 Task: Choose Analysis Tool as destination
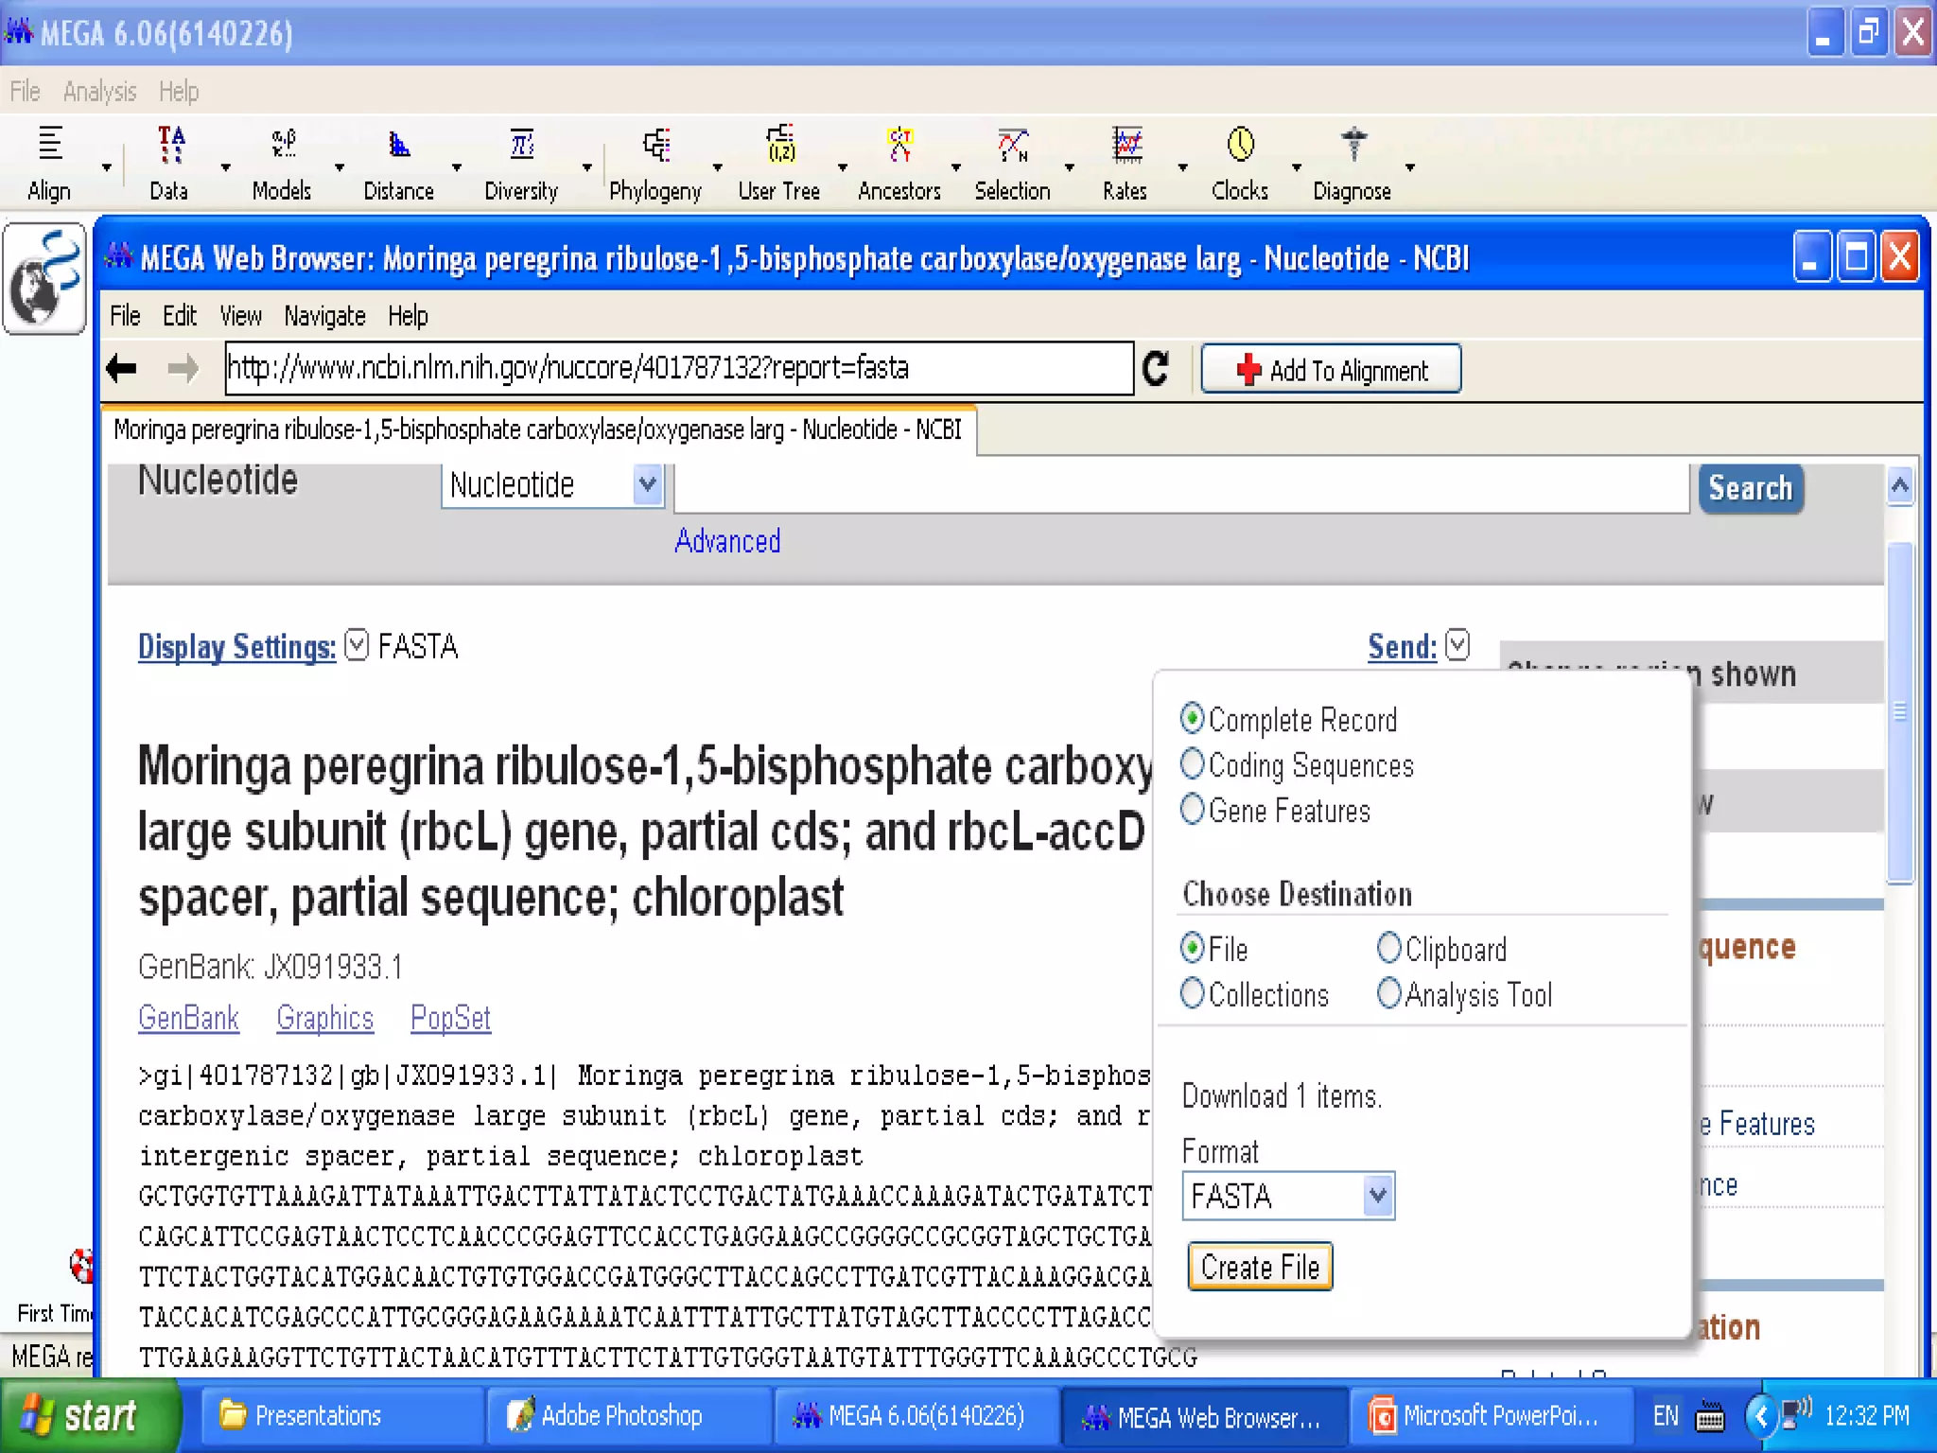coord(1388,992)
